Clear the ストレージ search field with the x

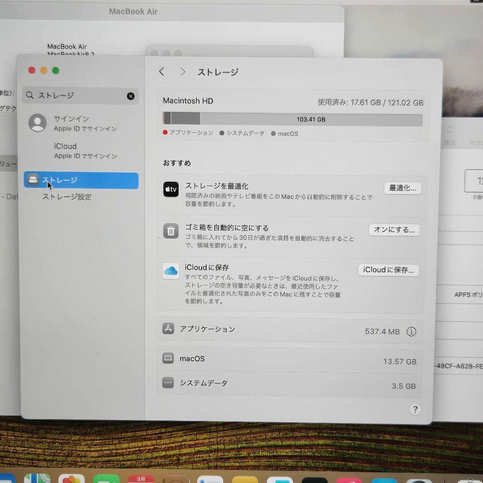pos(131,96)
